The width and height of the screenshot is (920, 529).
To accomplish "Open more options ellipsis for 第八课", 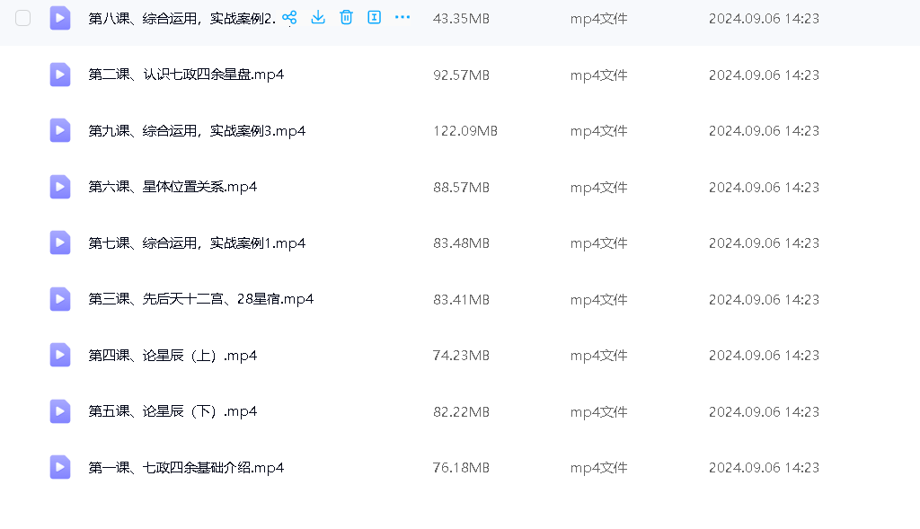I will (x=402, y=18).
